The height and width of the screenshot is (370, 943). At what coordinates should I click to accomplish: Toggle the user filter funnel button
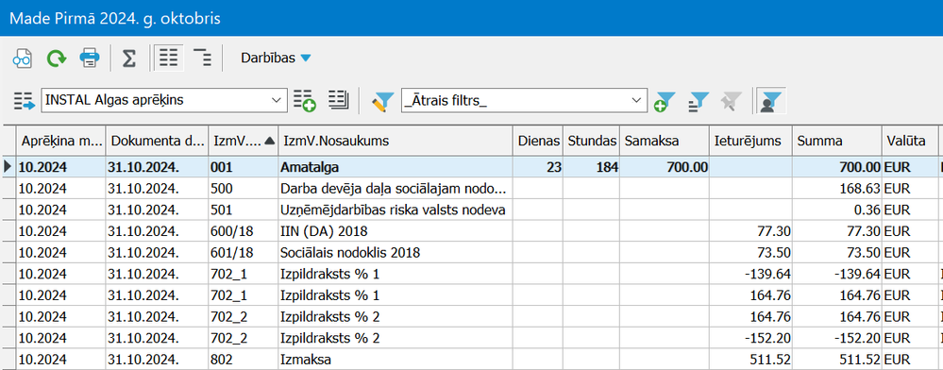tap(770, 100)
